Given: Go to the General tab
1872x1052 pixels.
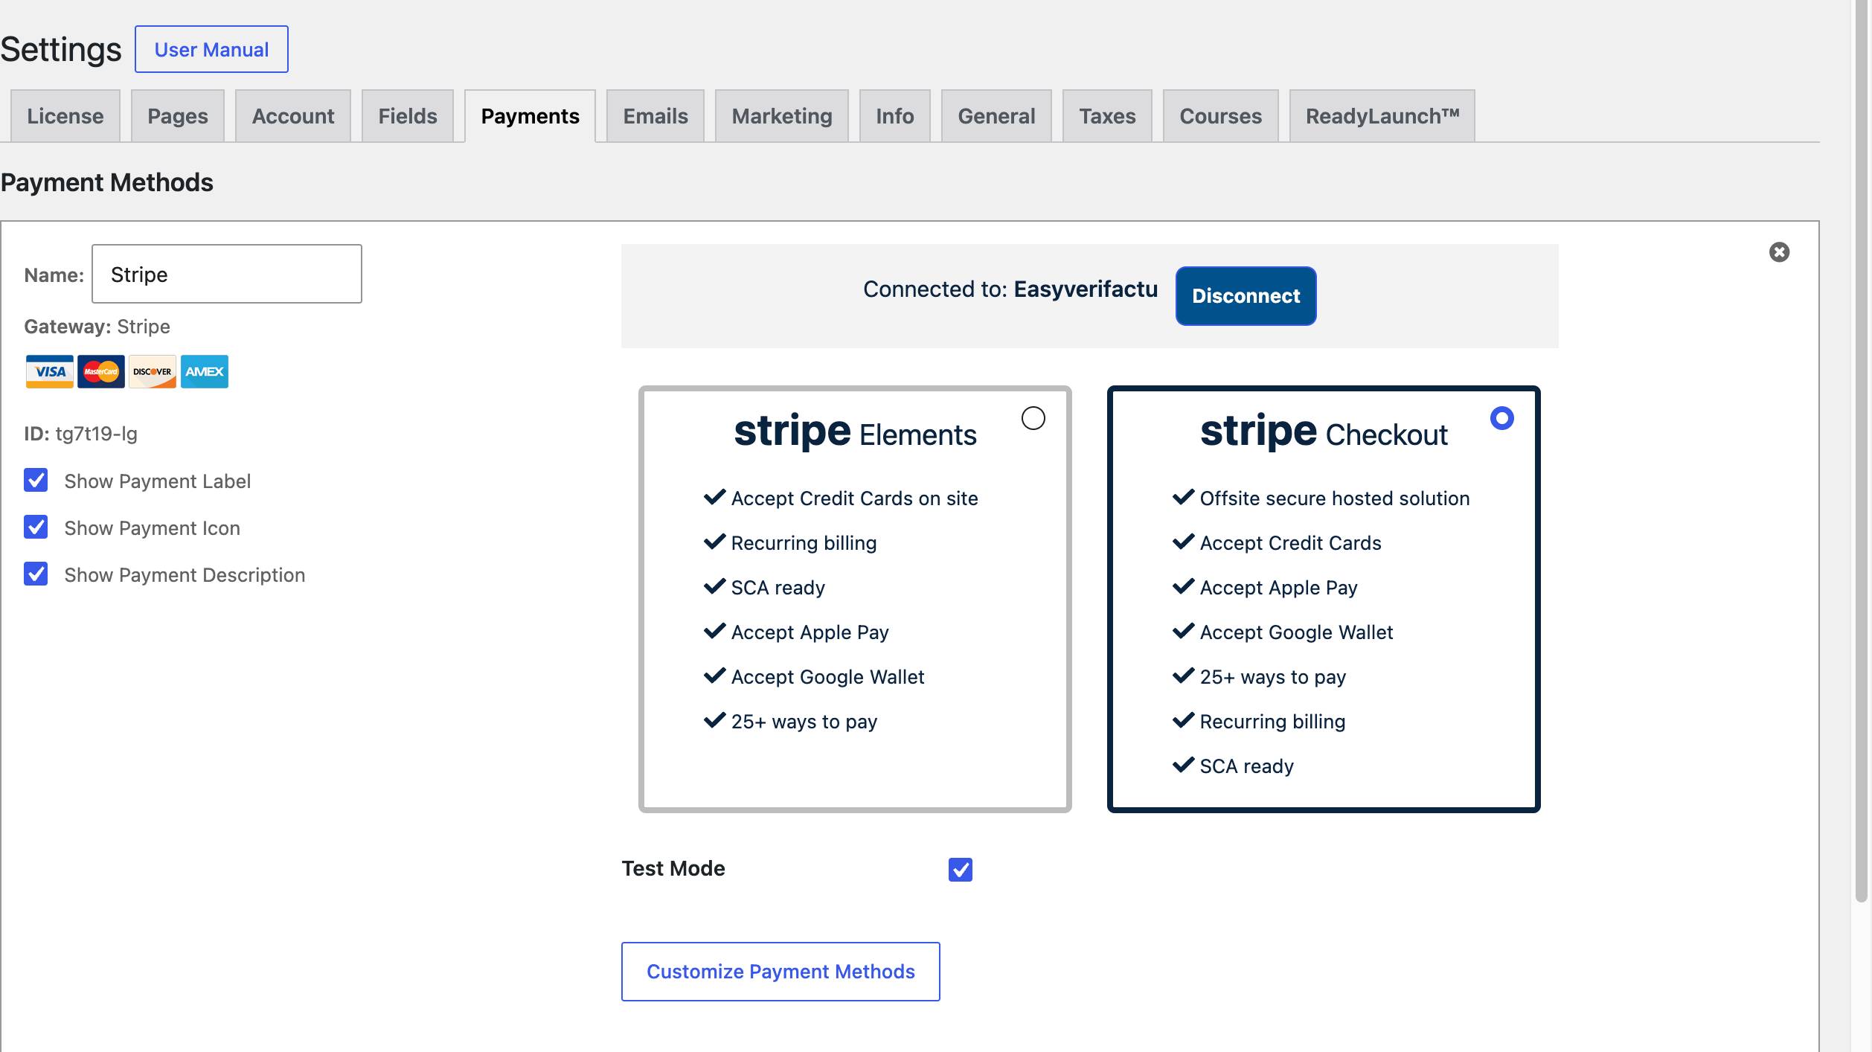Looking at the screenshot, I should coord(996,116).
